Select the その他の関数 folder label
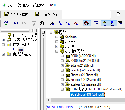The width and height of the screenshot is (125, 110). click(74, 51)
